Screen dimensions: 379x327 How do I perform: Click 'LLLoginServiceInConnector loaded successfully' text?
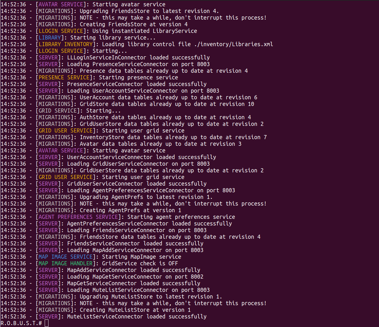138,58
